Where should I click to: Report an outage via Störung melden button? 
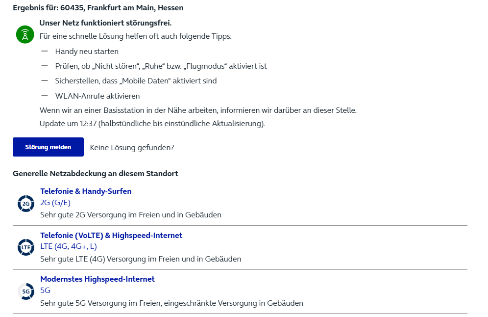[x=48, y=147]
